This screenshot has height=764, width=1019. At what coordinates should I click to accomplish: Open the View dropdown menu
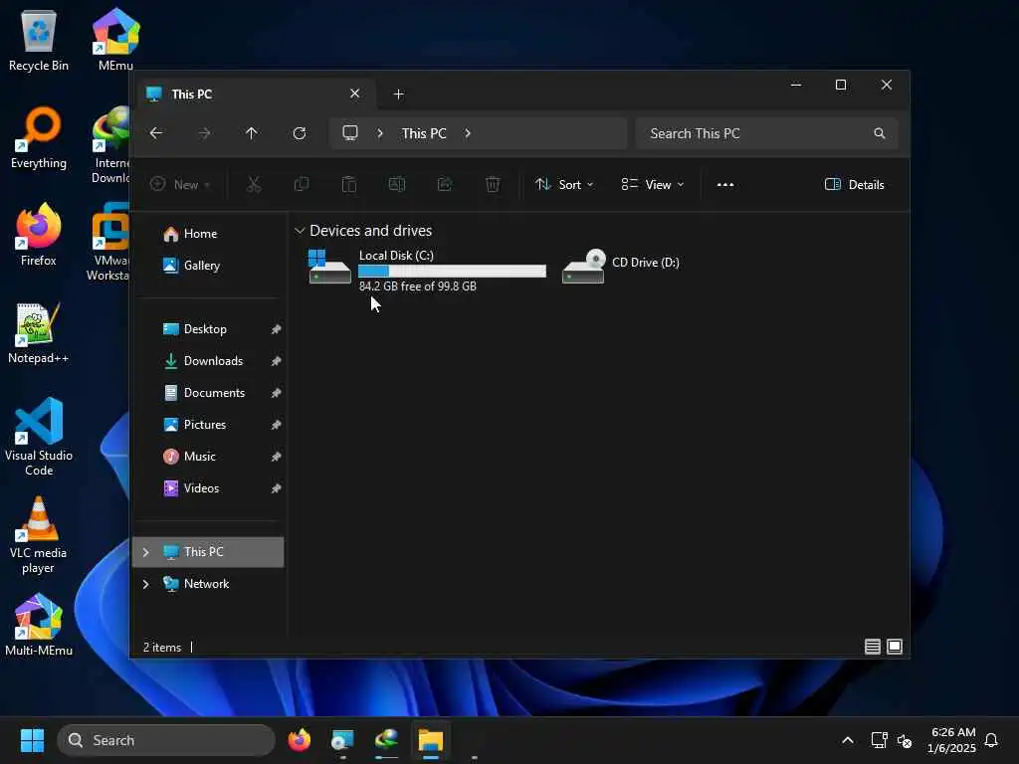(x=653, y=184)
